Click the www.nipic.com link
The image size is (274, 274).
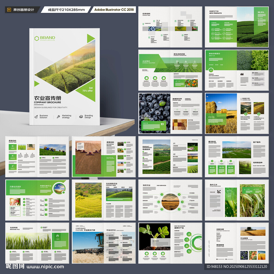(x=45, y=267)
